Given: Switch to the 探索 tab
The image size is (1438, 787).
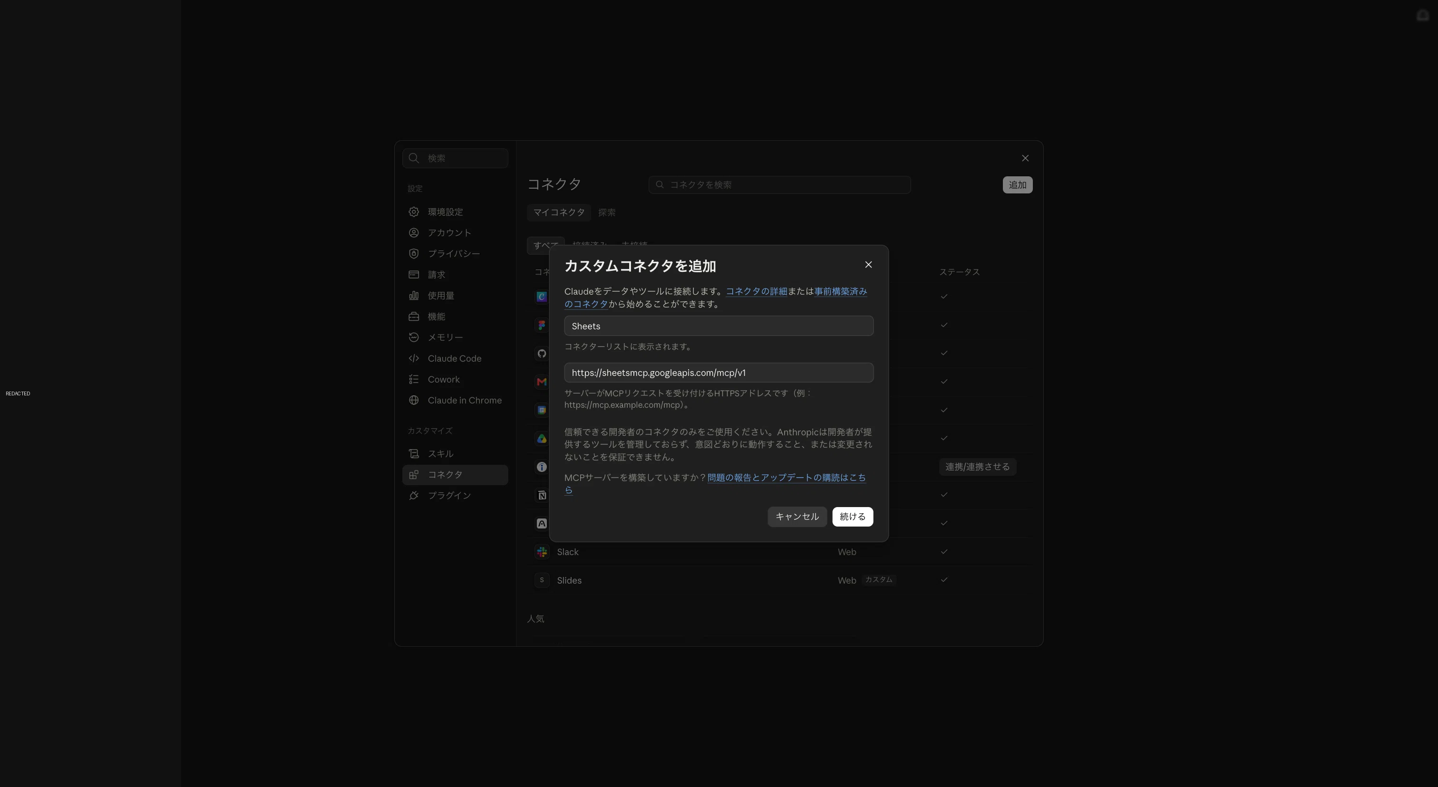Looking at the screenshot, I should tap(607, 212).
